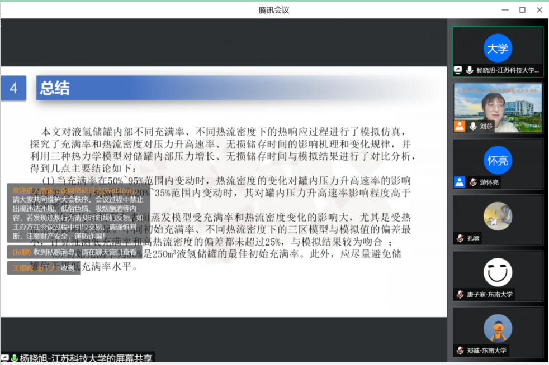Select 郑诚's cartoon avatar tile
This screenshot has width=549, height=365.
tap(498, 328)
